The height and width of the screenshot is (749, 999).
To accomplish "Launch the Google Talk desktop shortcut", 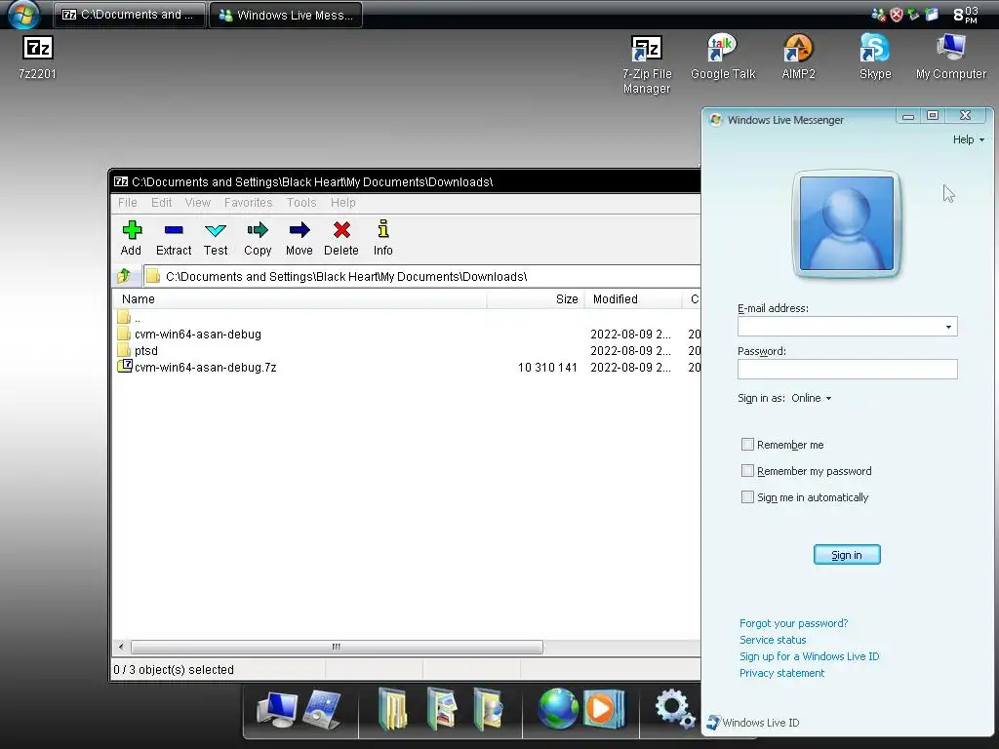I will click(x=723, y=58).
